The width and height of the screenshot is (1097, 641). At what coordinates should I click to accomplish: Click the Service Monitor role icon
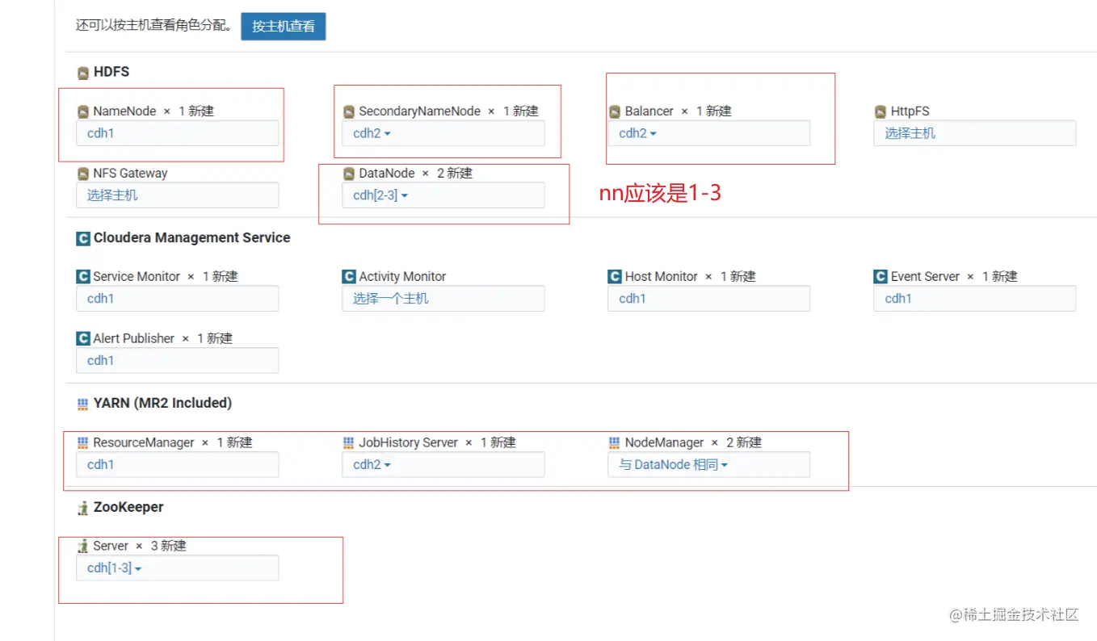(82, 277)
